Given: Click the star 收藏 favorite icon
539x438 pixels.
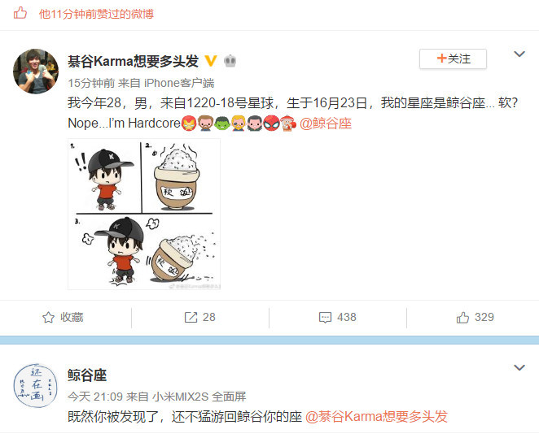Looking at the screenshot, I should 48,317.
